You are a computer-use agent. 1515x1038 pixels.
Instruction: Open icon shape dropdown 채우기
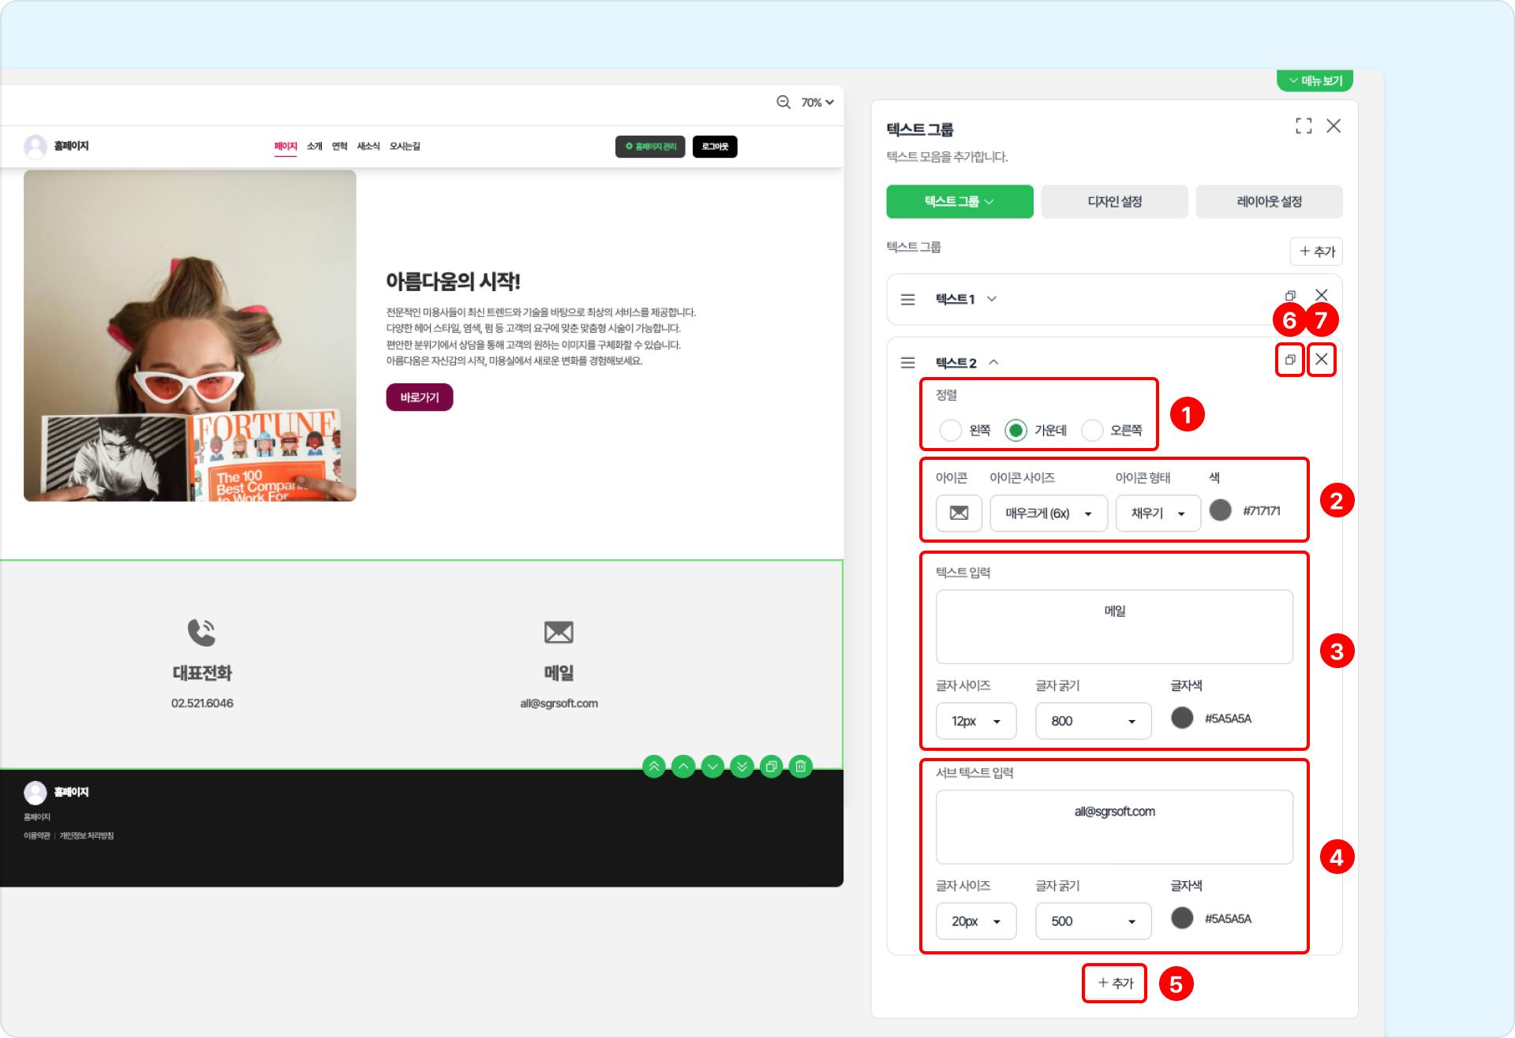[x=1158, y=513]
